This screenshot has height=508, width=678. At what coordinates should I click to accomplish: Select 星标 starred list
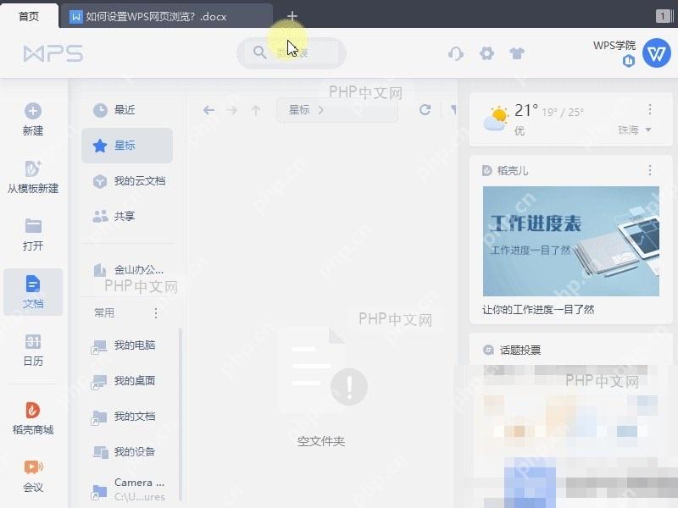click(x=127, y=146)
